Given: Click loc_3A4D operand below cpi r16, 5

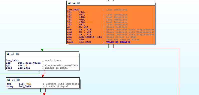Looking at the screenshot, I should pos(24,68).
